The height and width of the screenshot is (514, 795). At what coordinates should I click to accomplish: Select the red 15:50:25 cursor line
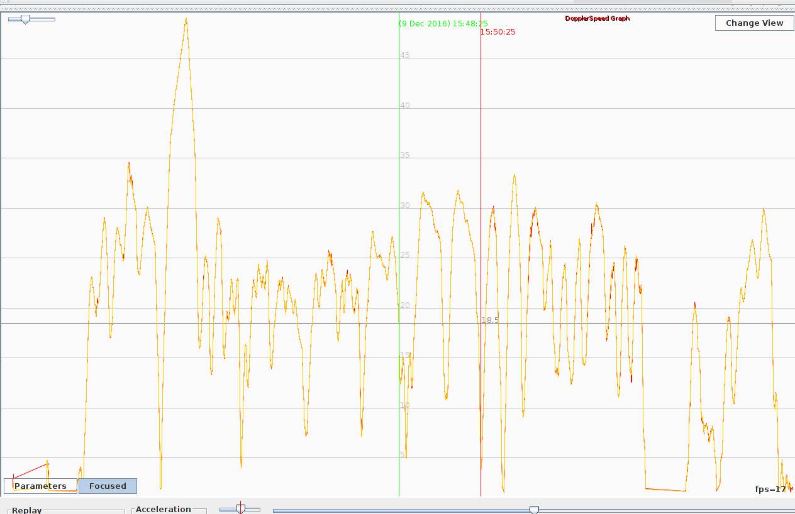tap(481, 251)
